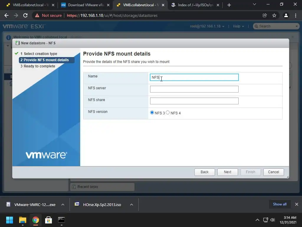Open Microsoft Store from taskbar

49,220
